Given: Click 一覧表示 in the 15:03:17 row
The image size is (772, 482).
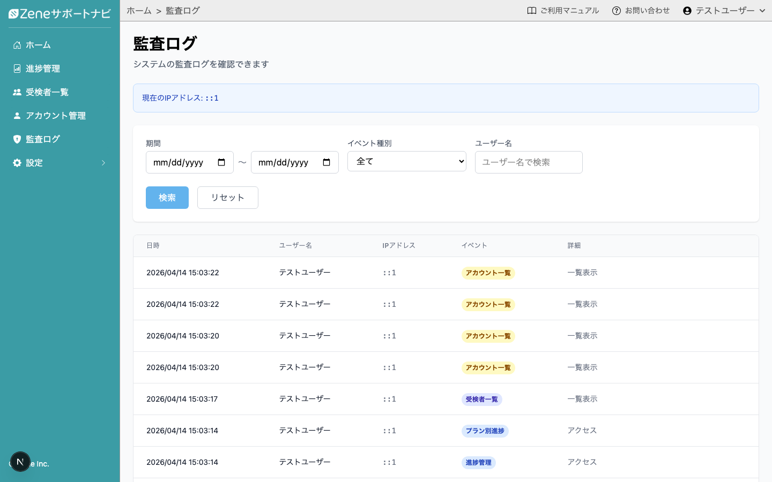Looking at the screenshot, I should 582,399.
